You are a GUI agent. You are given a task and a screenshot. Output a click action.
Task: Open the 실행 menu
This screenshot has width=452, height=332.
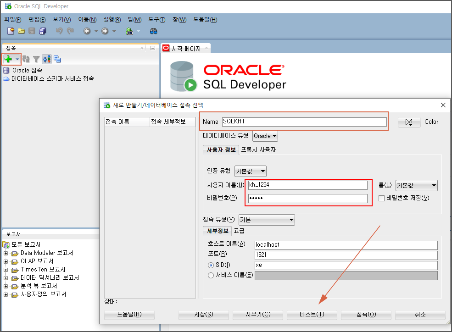coord(112,20)
